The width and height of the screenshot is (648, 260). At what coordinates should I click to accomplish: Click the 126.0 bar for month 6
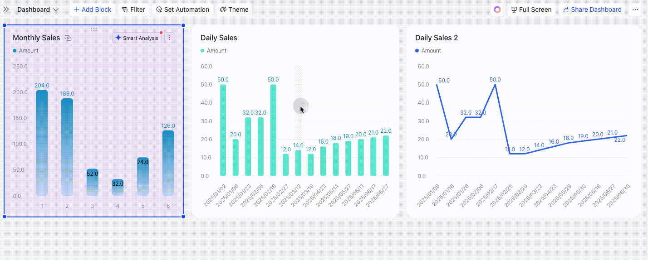168,163
